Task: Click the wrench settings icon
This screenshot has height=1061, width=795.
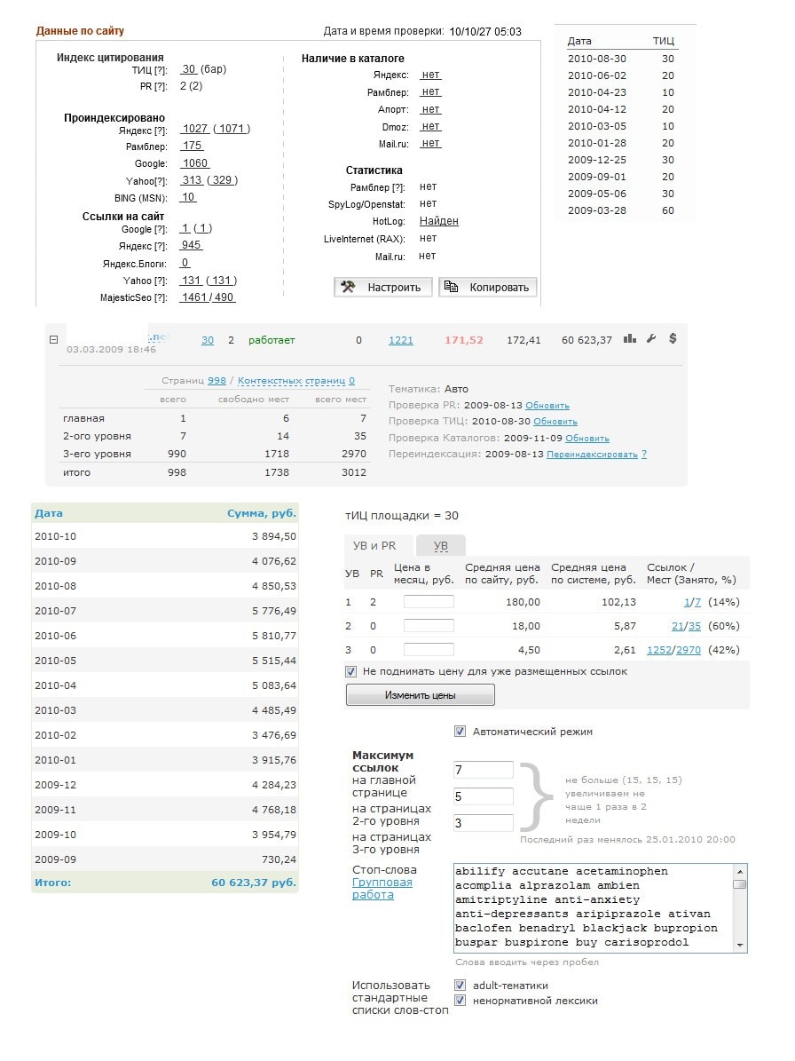Action: 651,338
